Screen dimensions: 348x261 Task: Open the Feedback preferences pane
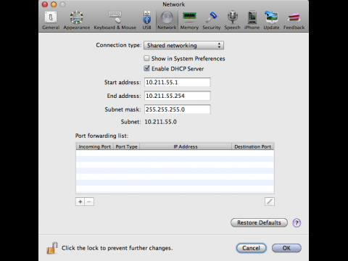click(x=294, y=21)
